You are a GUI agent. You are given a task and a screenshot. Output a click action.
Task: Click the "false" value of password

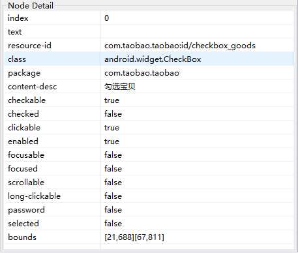[x=113, y=210]
